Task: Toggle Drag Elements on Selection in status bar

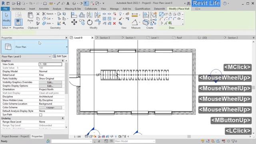Action: tap(223, 141)
